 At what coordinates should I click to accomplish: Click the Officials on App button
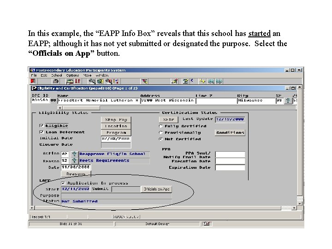click(156, 190)
